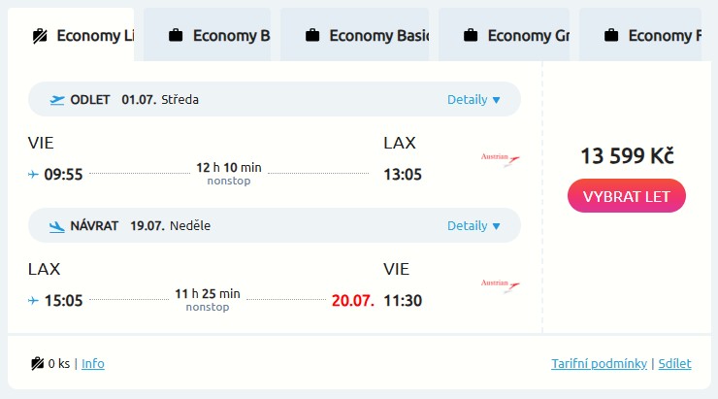Click the crossed-out baggage icon in first tab
This screenshot has width=718, height=399.
coord(40,37)
